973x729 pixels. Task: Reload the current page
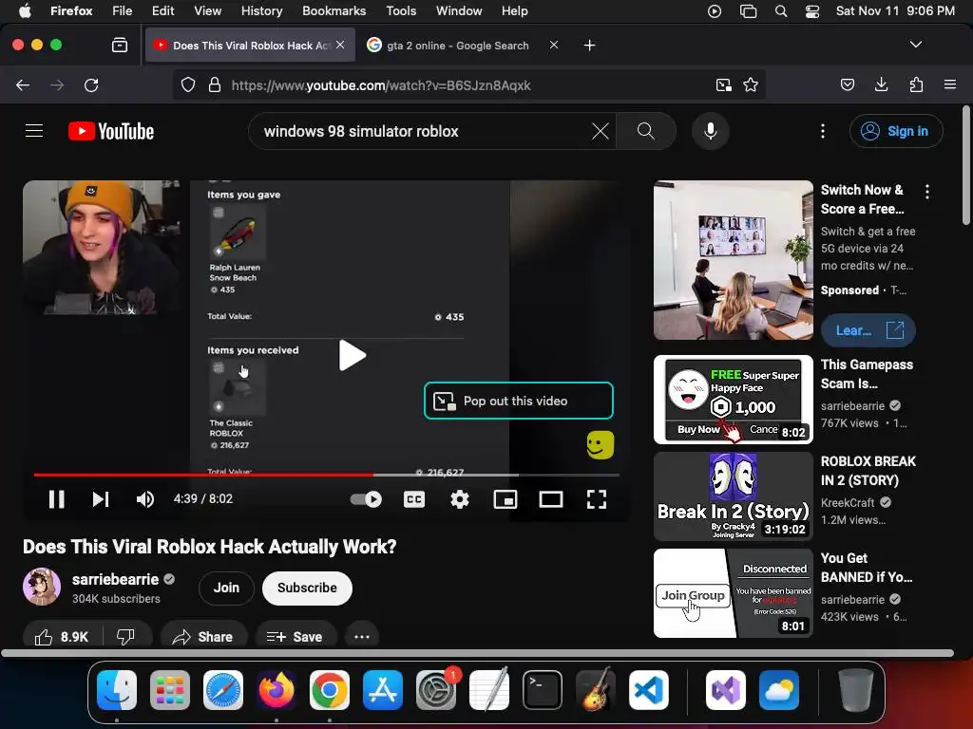pos(91,84)
